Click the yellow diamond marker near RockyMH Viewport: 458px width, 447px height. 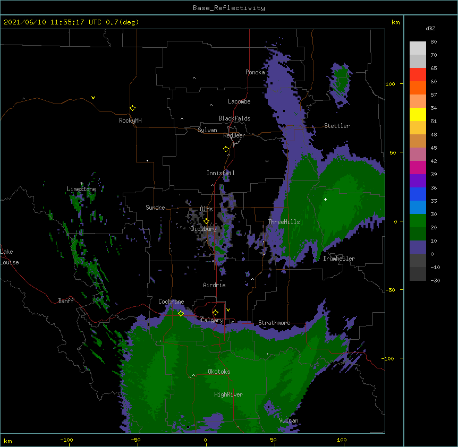point(133,108)
